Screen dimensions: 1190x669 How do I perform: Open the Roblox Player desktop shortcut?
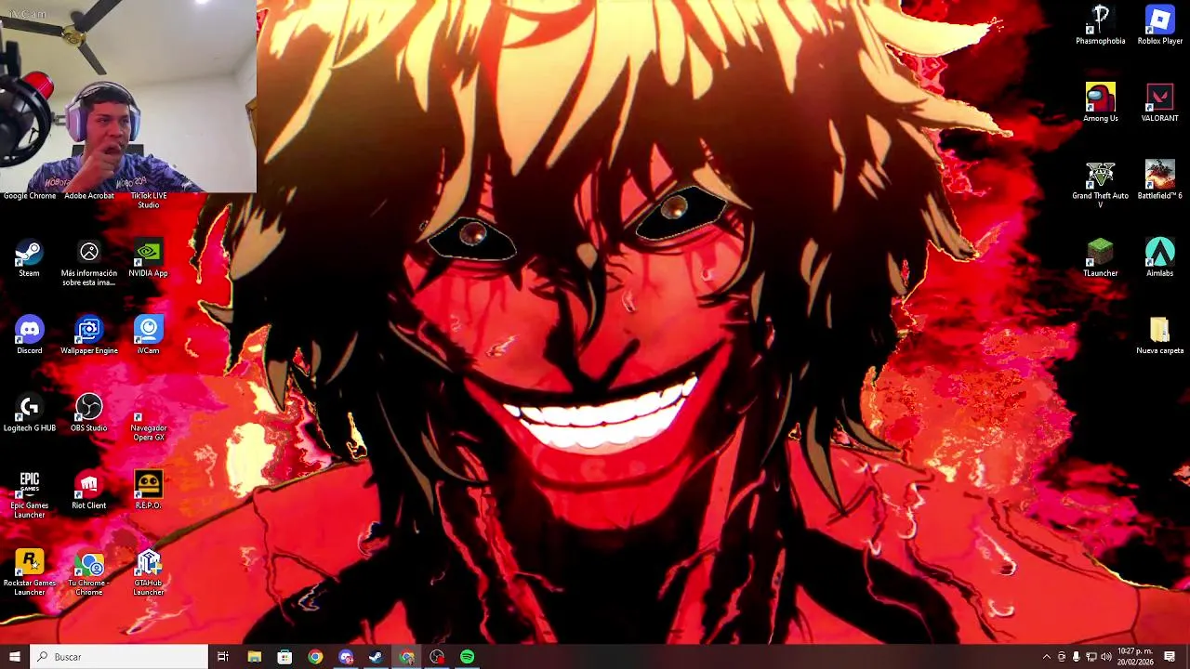pos(1159,25)
